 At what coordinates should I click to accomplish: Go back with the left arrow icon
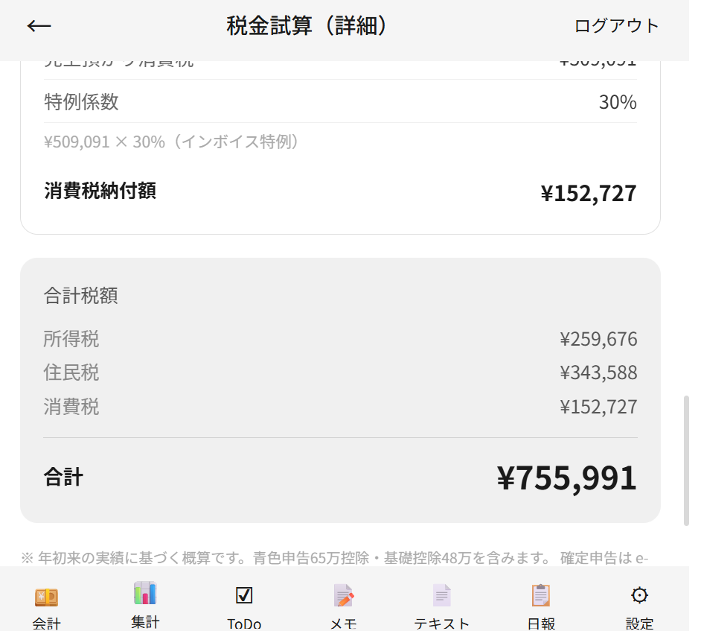[39, 26]
